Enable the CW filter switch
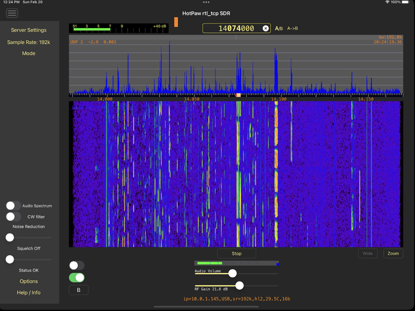 13,216
